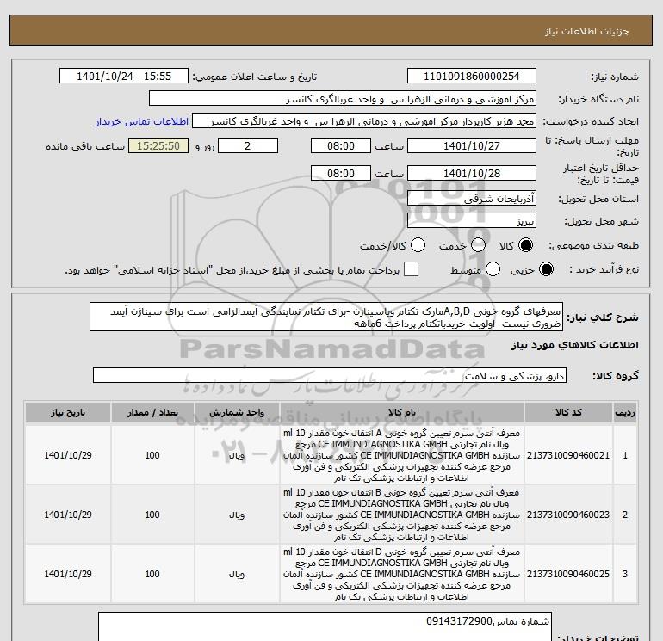Click the buyer organization name field
Screen dimensions: 663x641
coord(343,99)
